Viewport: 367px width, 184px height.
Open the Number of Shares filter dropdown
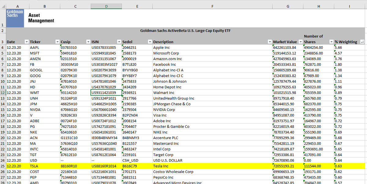pyautogui.click(x=331, y=42)
